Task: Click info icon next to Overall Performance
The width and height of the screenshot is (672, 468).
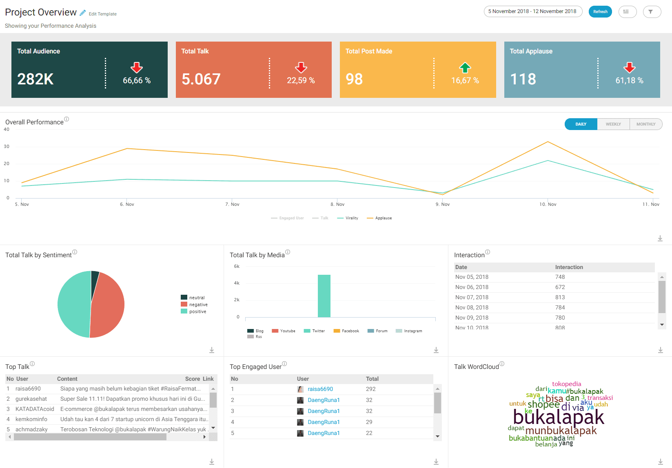Action: (x=67, y=119)
